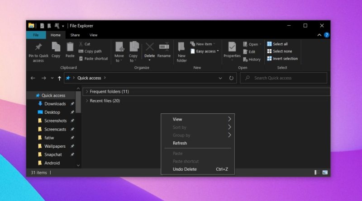Image resolution: width=362 pixels, height=201 pixels.
Task: Open the Delete options dropdown arrow
Action: click(150, 60)
